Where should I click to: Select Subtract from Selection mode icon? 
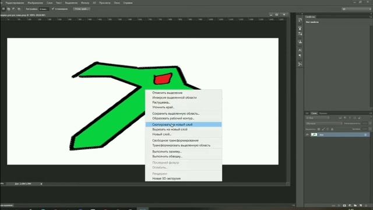click(13, 9)
